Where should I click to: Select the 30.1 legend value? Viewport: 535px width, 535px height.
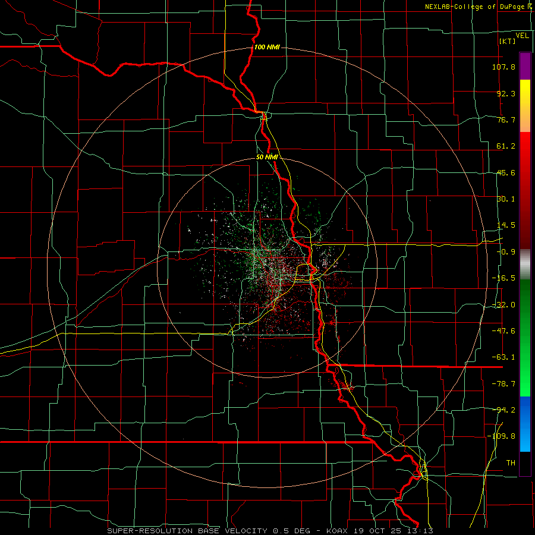[506, 199]
